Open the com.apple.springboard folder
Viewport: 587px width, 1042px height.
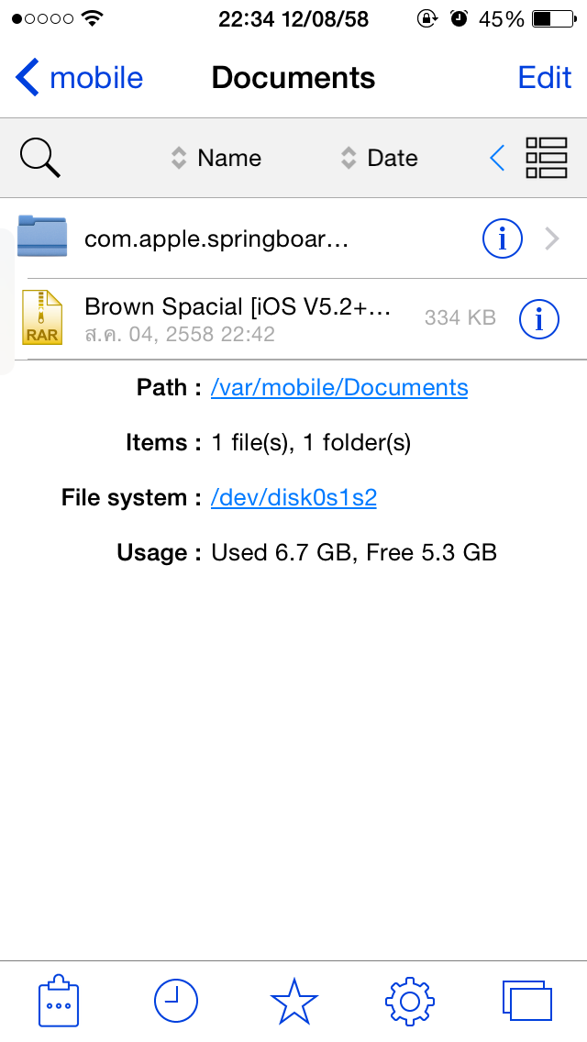coord(216,239)
